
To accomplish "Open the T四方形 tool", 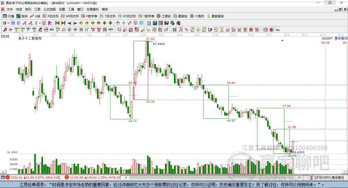I will [108, 16].
